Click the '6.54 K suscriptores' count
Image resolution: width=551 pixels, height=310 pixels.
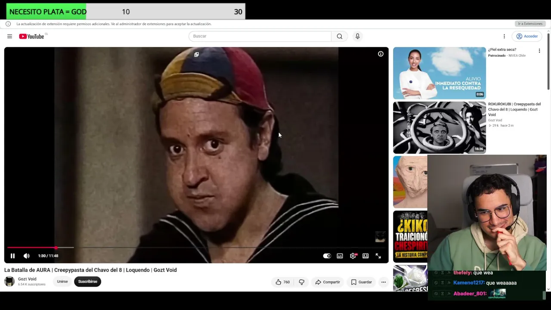[x=31, y=285]
